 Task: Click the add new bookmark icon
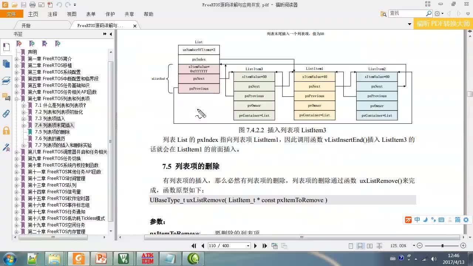(32, 44)
